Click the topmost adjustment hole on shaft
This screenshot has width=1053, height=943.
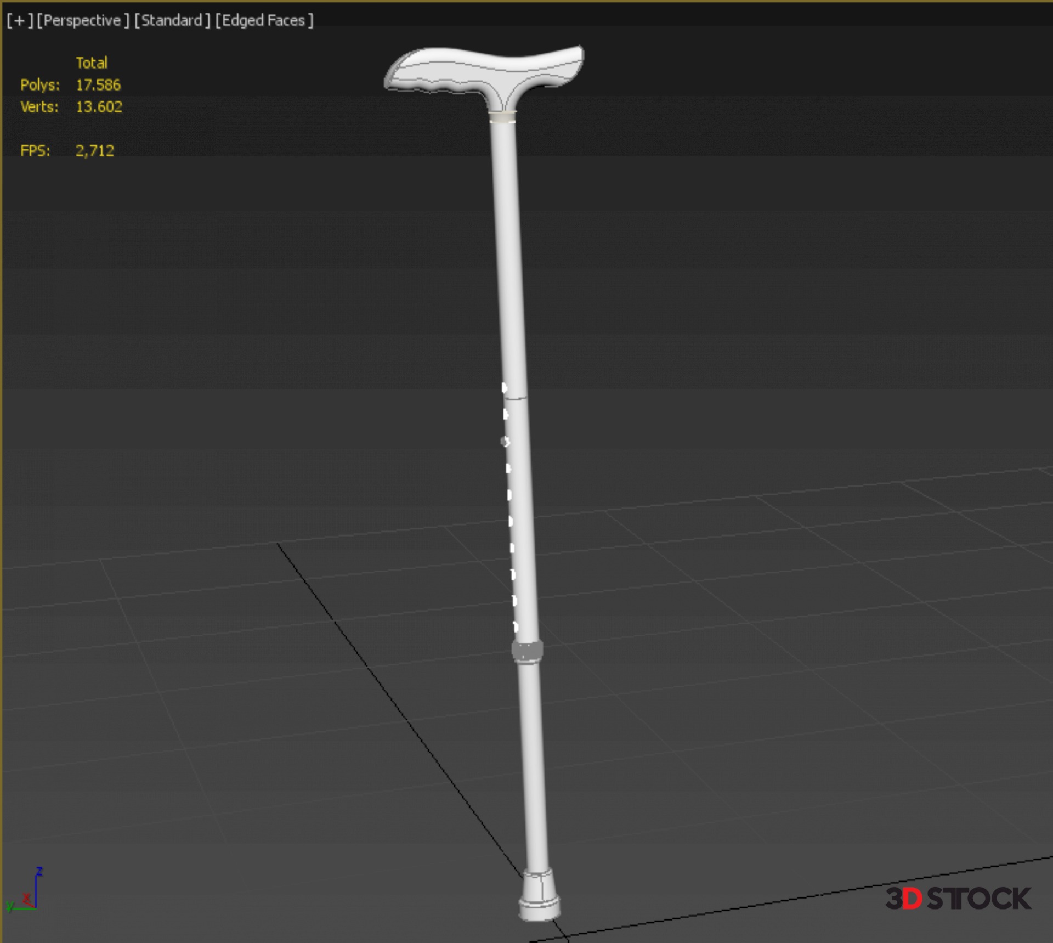tap(504, 388)
